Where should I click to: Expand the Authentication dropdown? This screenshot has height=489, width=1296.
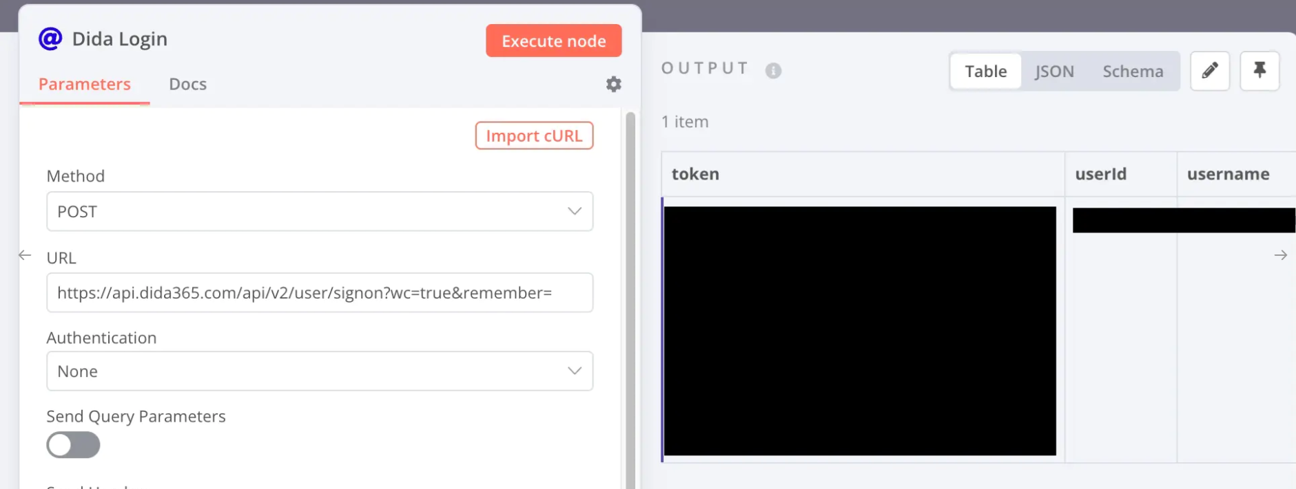pos(320,371)
